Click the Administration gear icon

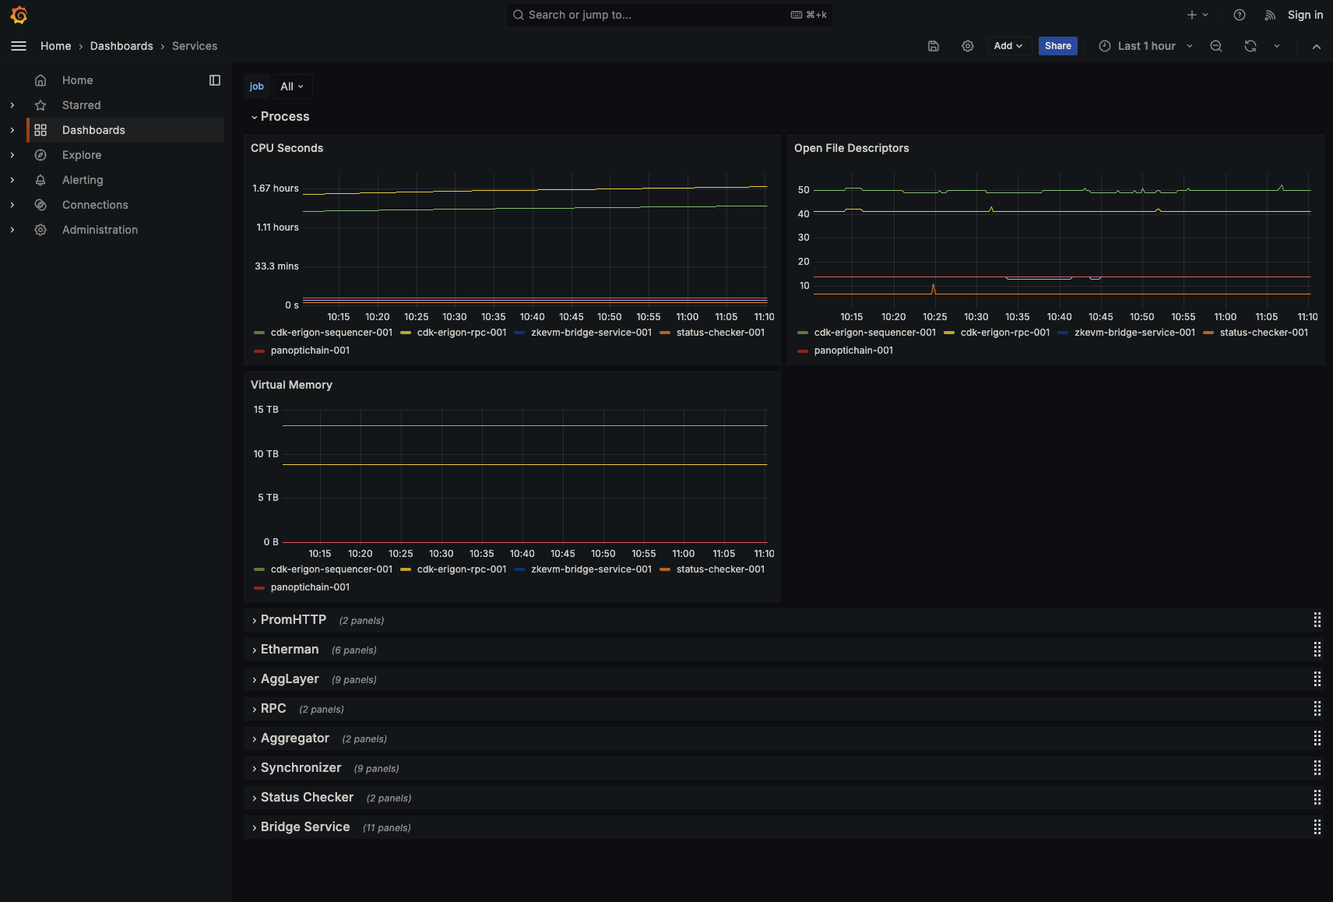pos(40,230)
